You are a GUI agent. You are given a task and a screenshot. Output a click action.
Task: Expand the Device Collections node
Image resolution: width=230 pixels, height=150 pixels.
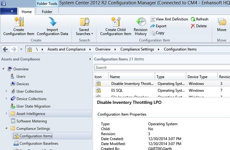point(6,99)
